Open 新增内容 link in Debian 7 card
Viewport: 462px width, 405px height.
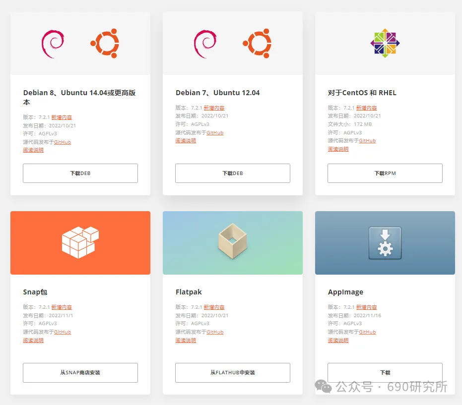tap(214, 108)
